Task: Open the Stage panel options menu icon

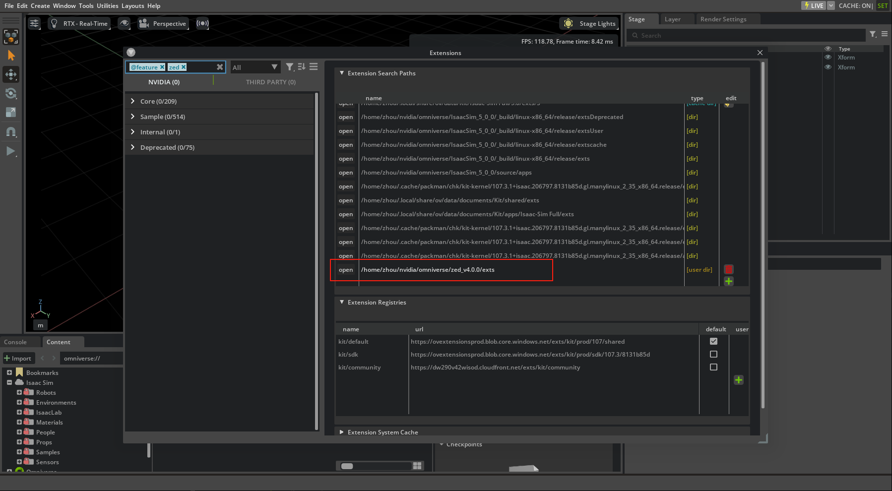Action: [x=885, y=34]
